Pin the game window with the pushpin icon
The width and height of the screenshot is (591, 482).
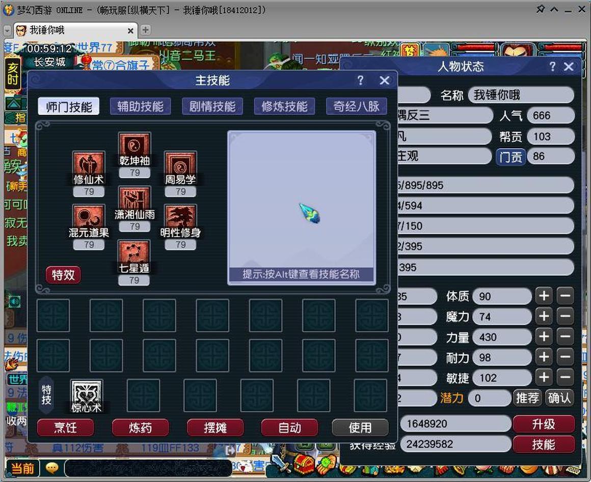[x=541, y=9]
